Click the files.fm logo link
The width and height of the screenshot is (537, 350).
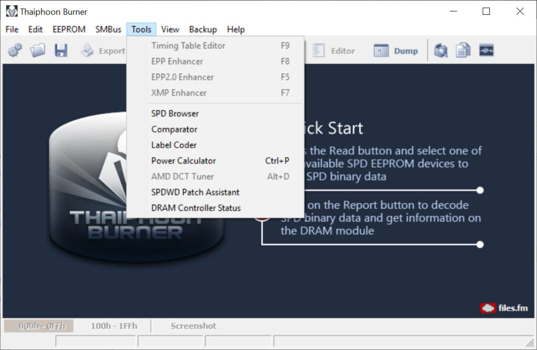click(x=504, y=308)
